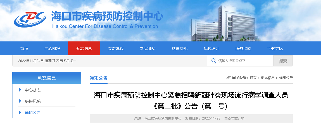The width and height of the screenshot is (321, 124).
Task: Select 服务指南 from the navigation bar
Action: click(243, 49)
